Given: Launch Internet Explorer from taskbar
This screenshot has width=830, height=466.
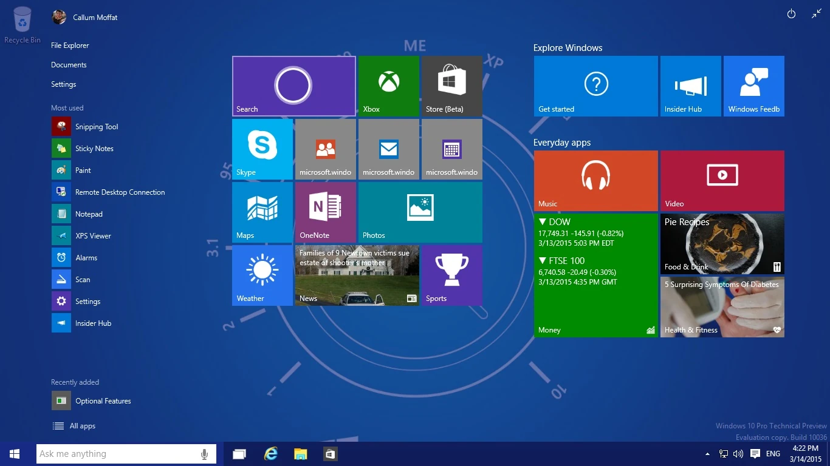Looking at the screenshot, I should [270, 454].
